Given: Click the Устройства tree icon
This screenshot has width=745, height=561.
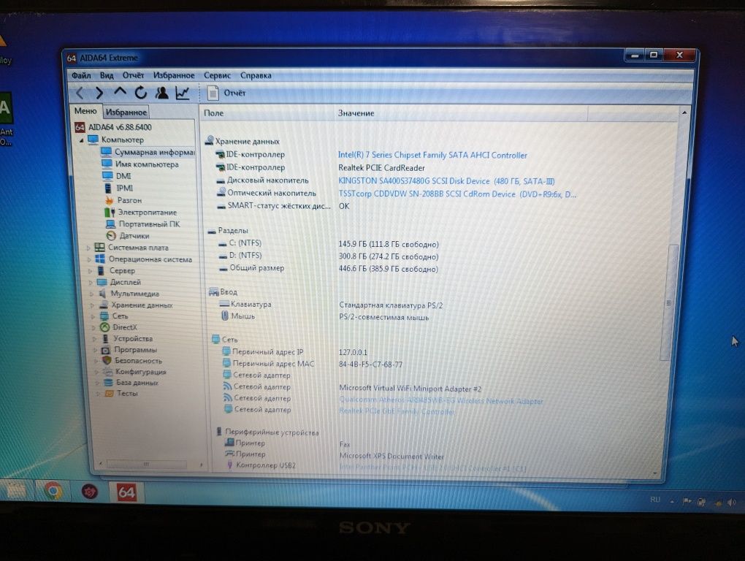Looking at the screenshot, I should tap(105, 339).
